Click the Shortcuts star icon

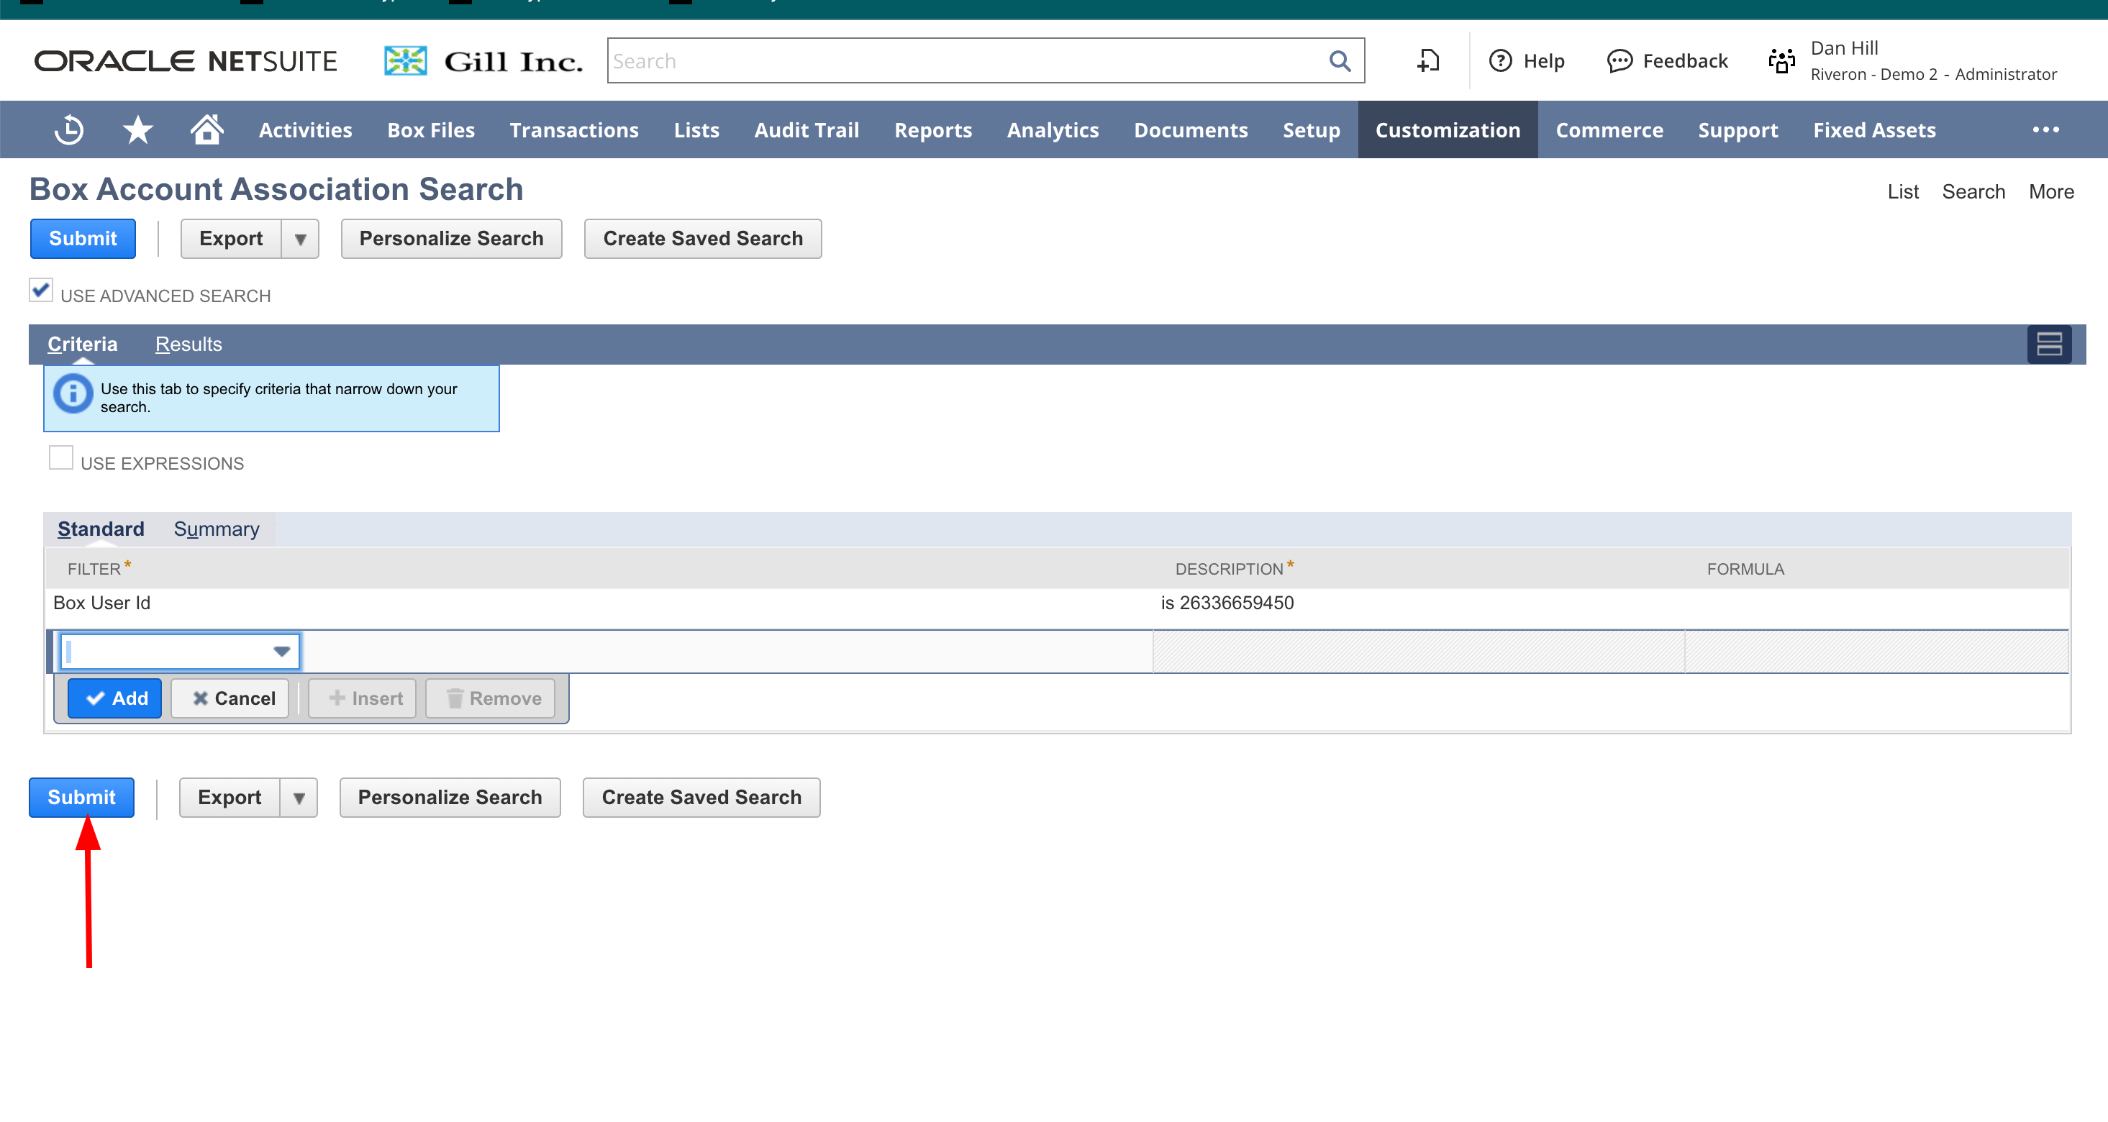137,130
